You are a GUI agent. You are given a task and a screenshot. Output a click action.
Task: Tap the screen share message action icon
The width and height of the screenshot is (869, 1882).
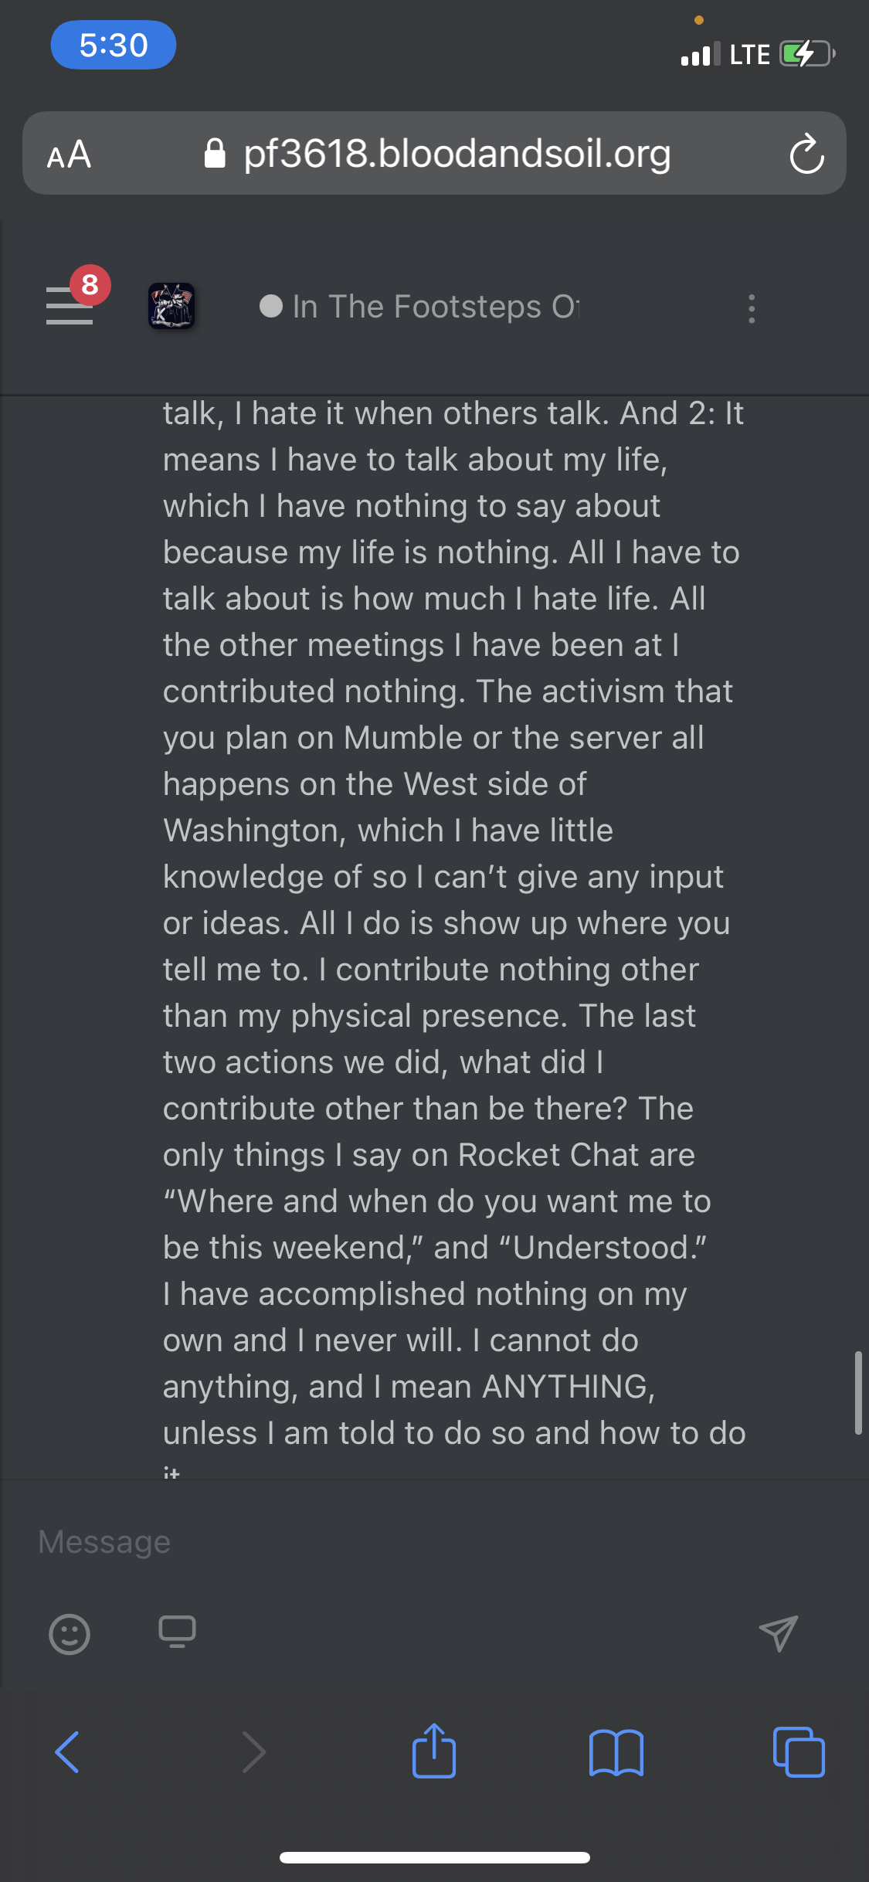pos(178,1632)
